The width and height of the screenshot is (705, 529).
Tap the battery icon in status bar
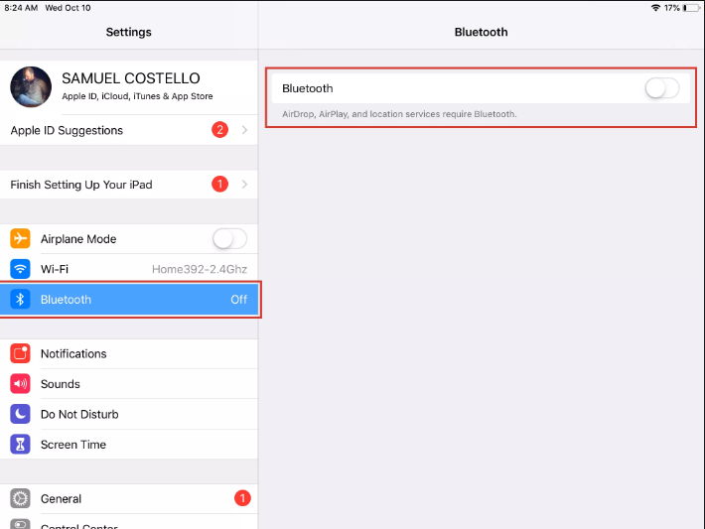coord(691,8)
